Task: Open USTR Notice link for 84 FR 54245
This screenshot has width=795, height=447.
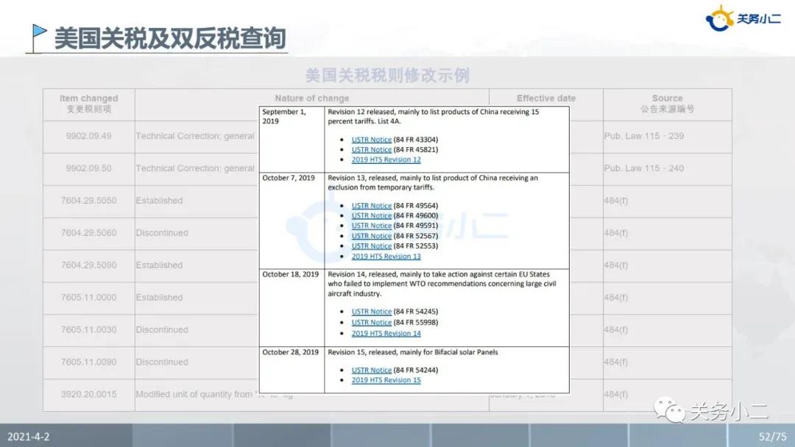Action: coord(371,312)
